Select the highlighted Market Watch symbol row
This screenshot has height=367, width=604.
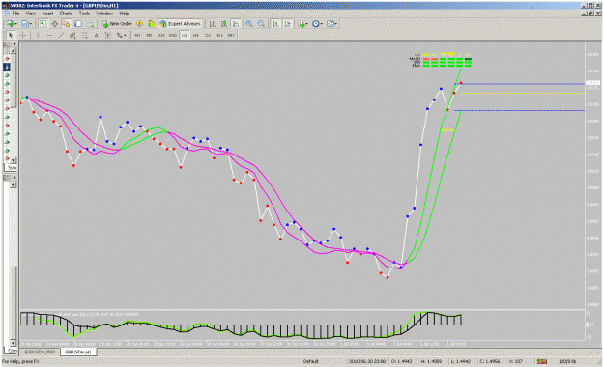coord(7,67)
